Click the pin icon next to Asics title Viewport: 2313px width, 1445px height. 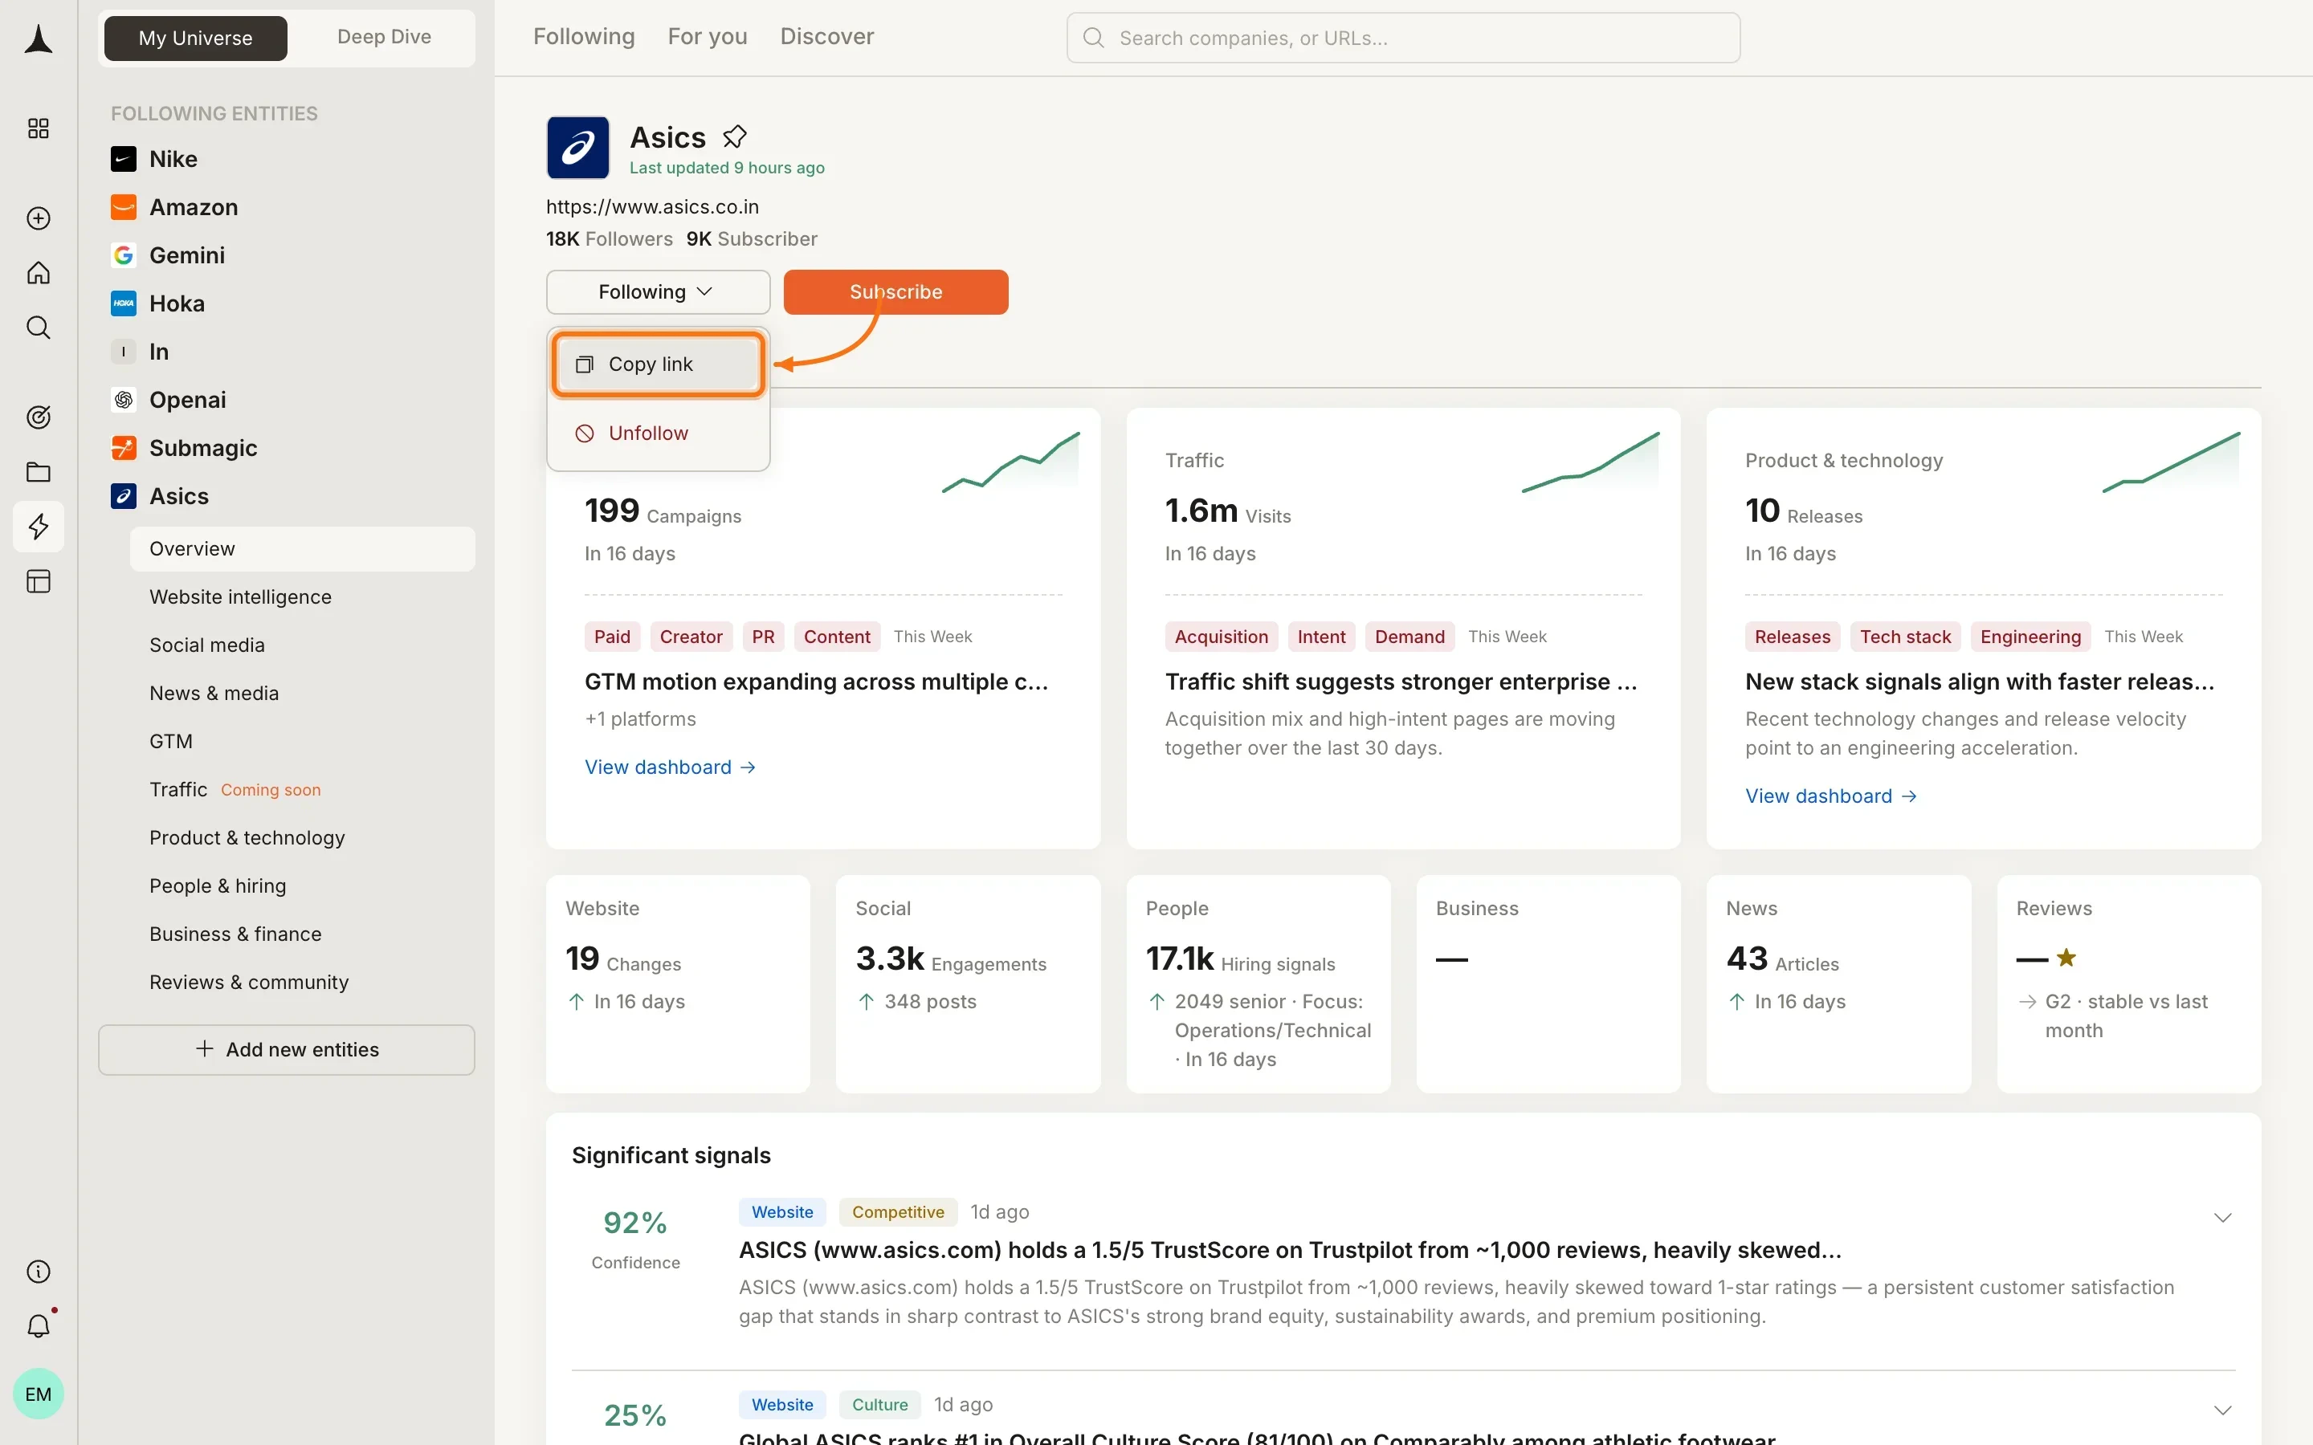(734, 136)
